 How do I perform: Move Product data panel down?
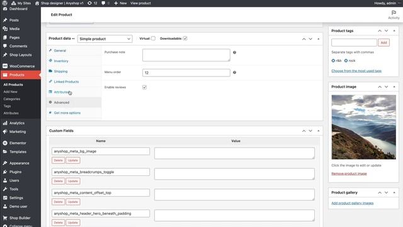tap(310, 39)
